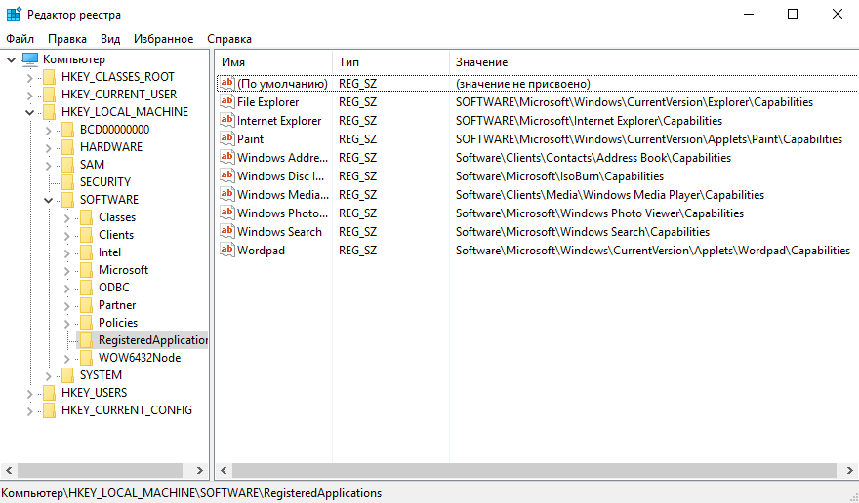Click the Microsoft folder icon
The width and height of the screenshot is (859, 503).
(x=87, y=270)
